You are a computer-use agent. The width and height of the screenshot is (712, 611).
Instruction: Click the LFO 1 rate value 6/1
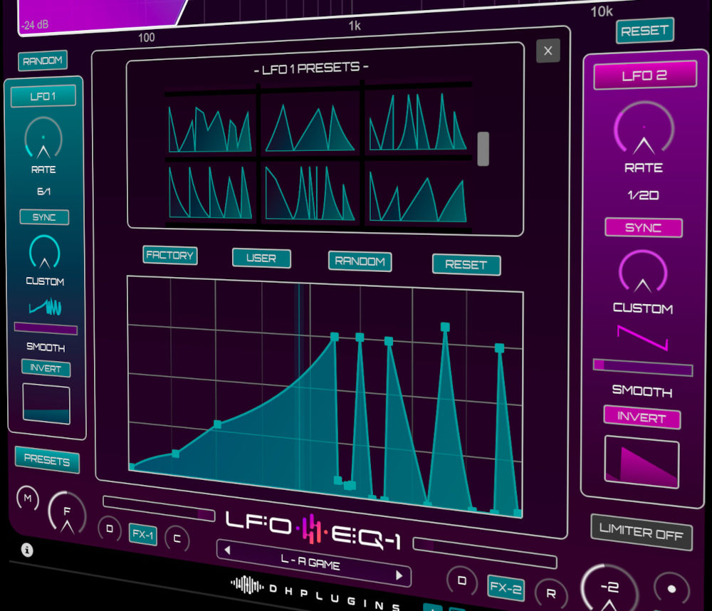tap(43, 192)
